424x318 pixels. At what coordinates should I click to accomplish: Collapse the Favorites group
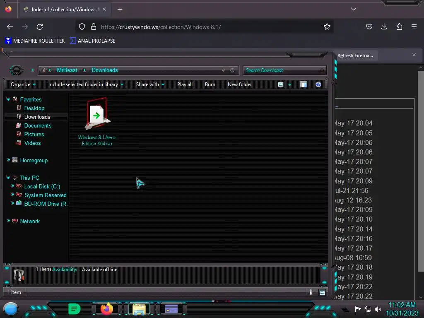pos(8,99)
